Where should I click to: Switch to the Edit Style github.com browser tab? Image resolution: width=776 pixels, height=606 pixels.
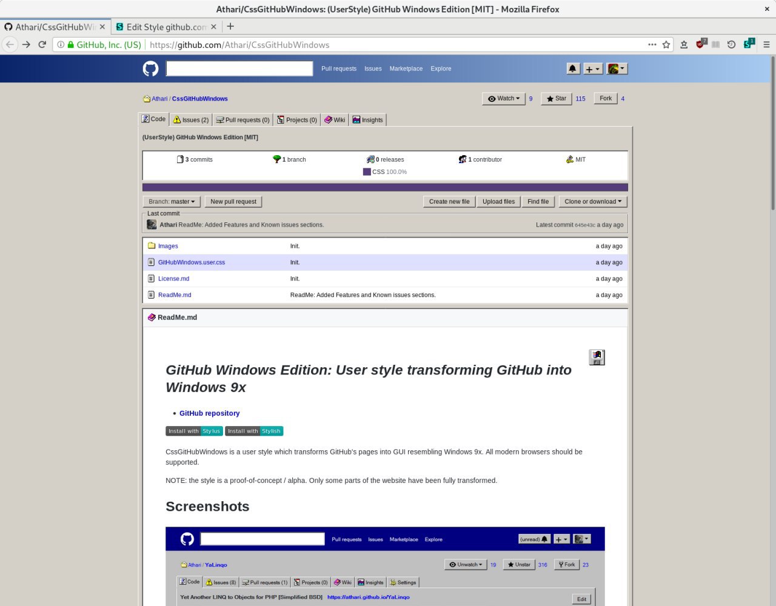[x=166, y=27]
